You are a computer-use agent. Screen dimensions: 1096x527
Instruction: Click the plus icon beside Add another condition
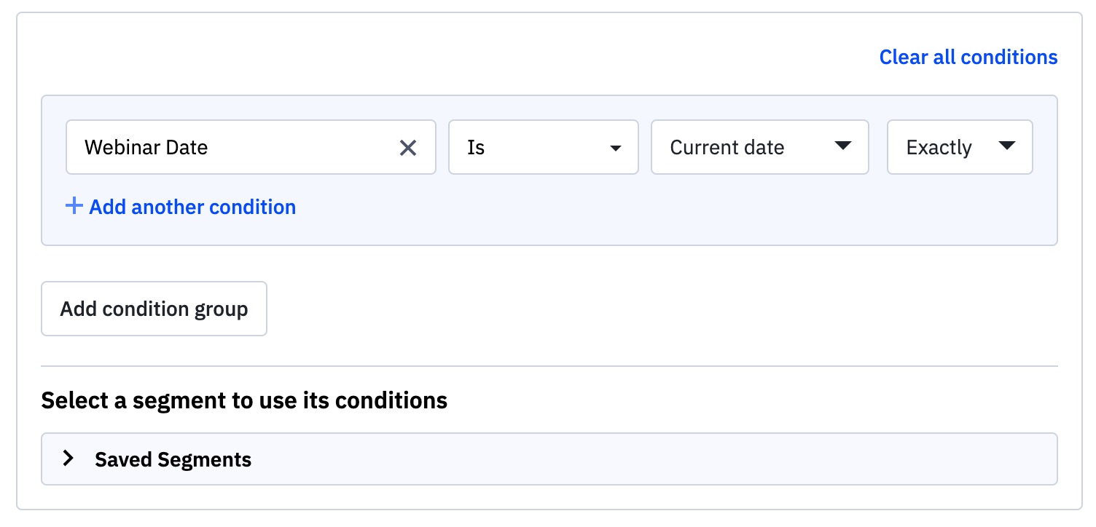(74, 206)
